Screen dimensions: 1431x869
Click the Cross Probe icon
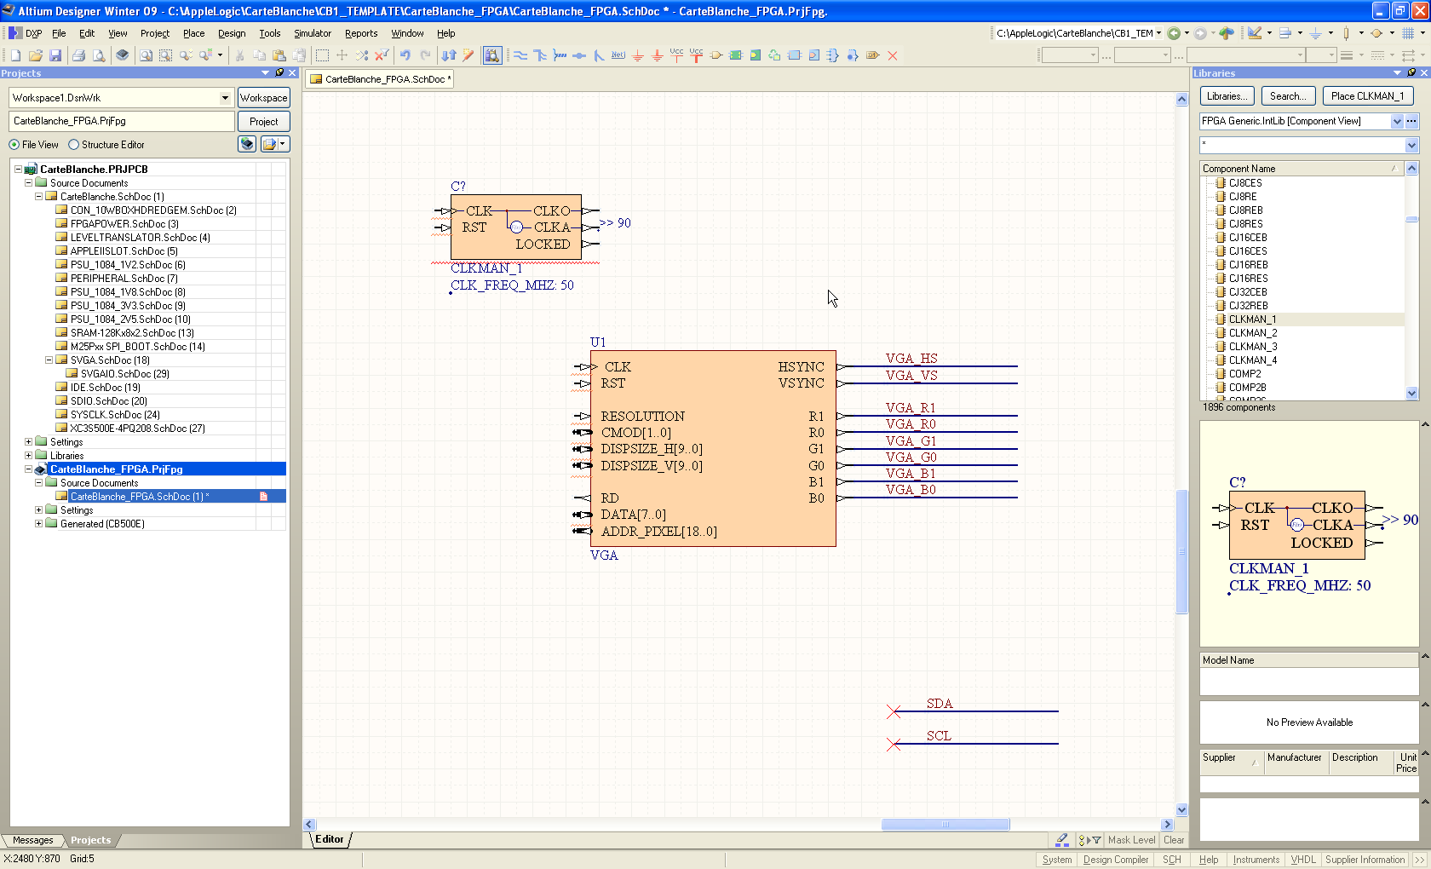click(468, 55)
